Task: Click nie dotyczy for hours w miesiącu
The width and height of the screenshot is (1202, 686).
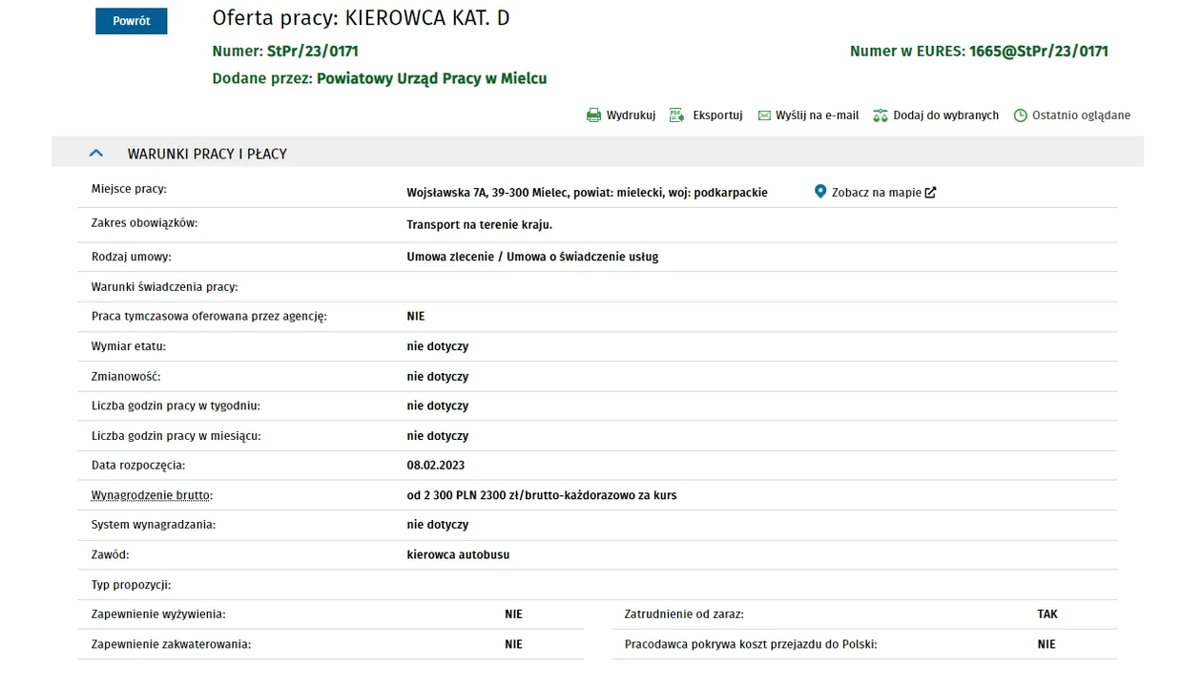Action: (438, 435)
